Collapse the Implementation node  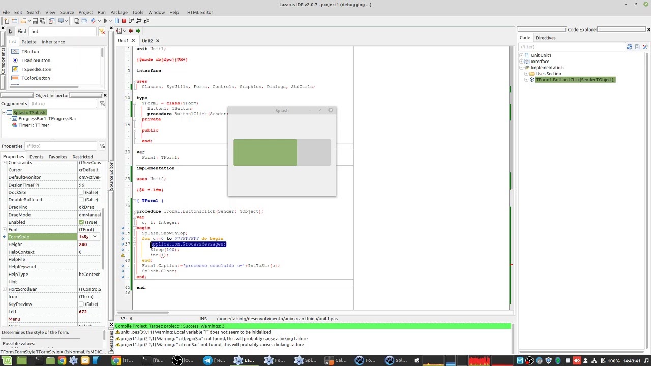[x=521, y=68]
